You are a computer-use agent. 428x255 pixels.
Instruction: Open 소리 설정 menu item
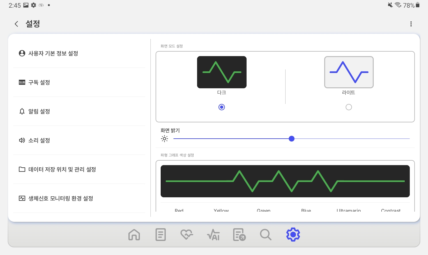[x=79, y=140]
